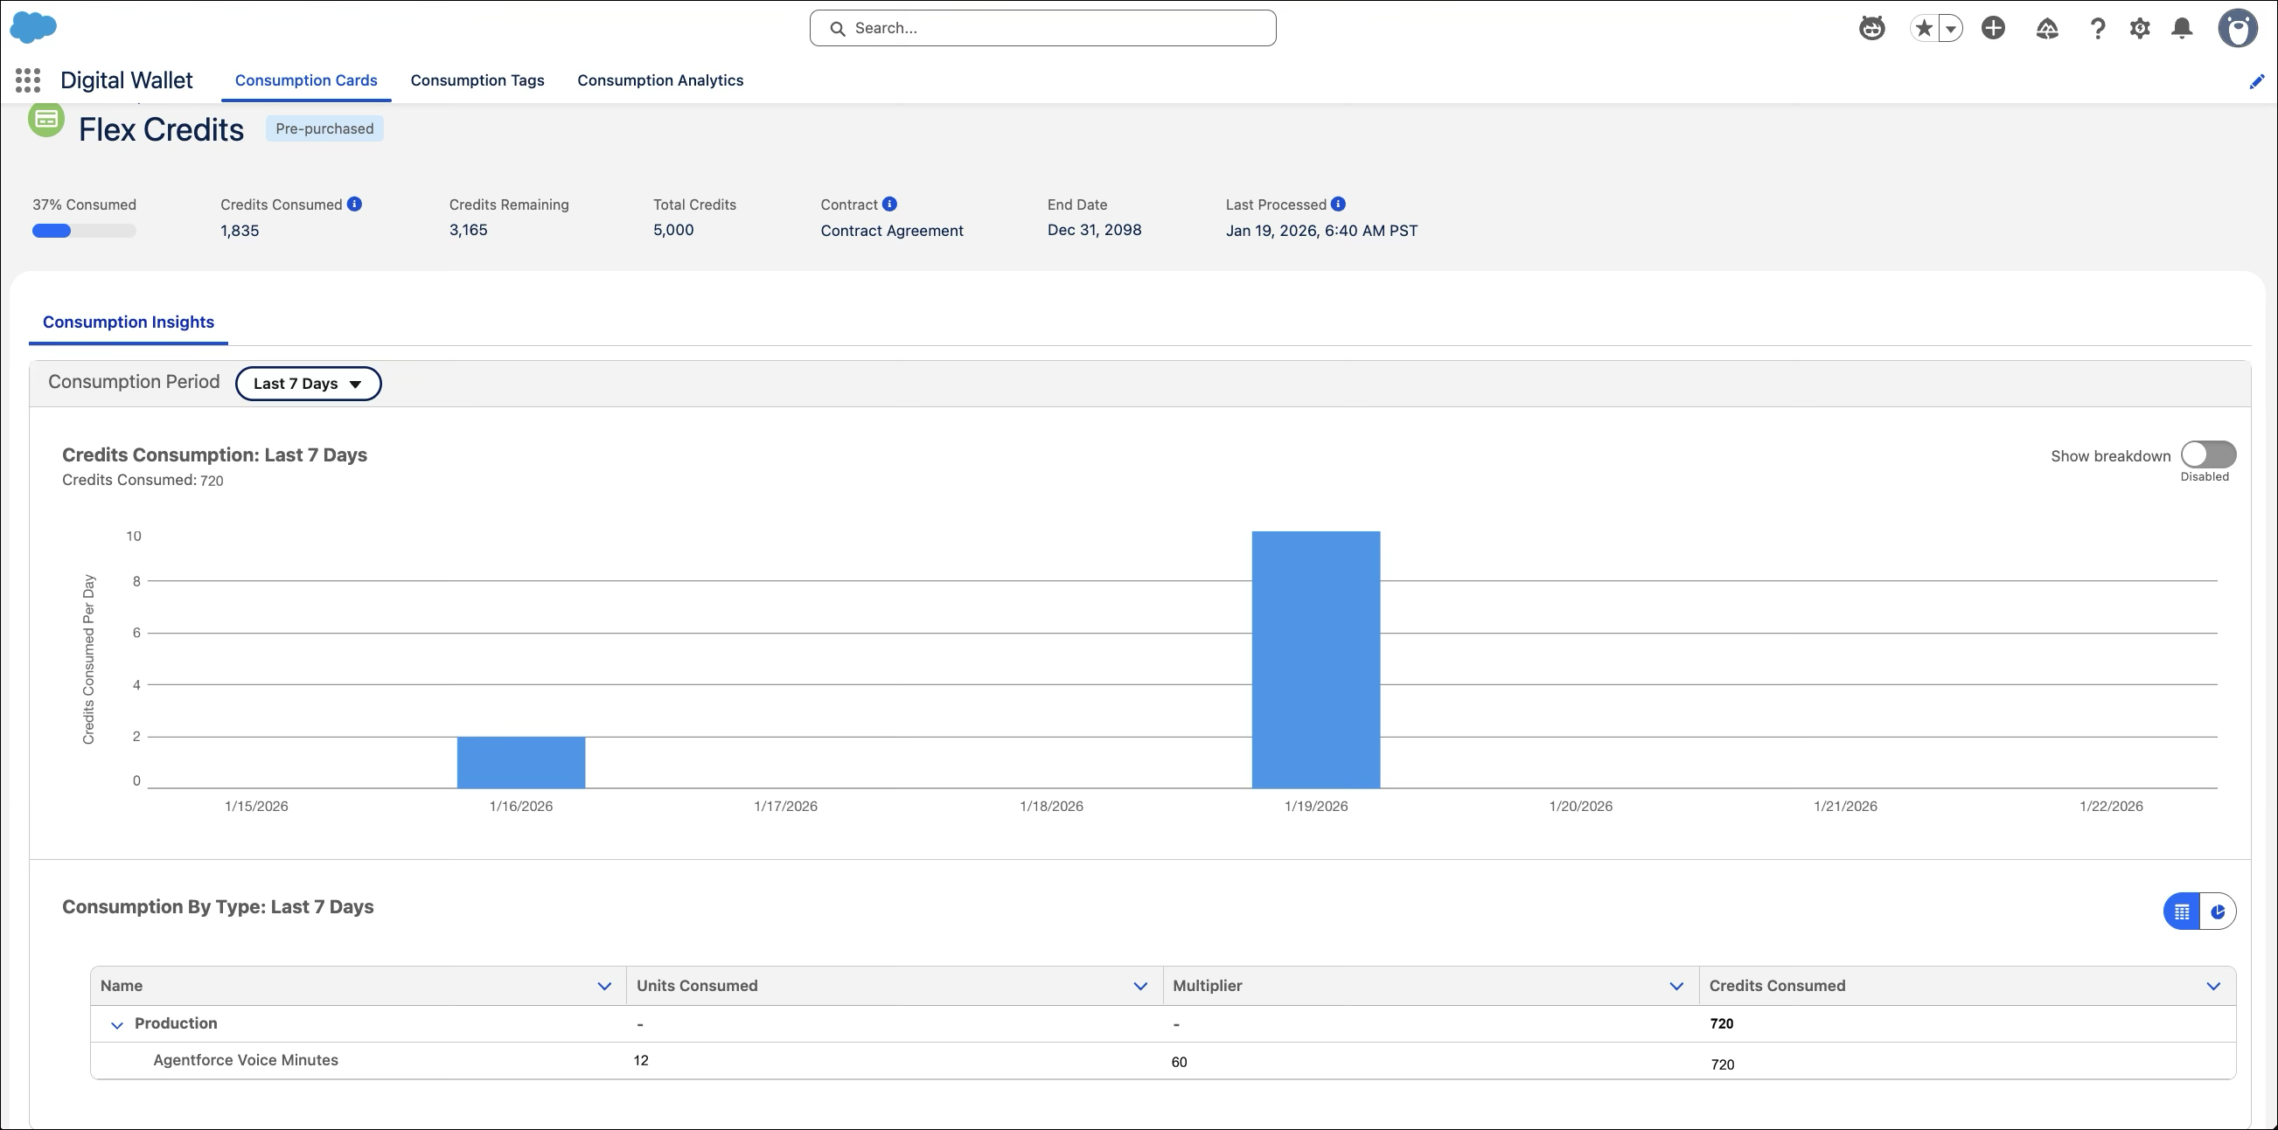Open the Trailhead guidance icon

[2047, 28]
